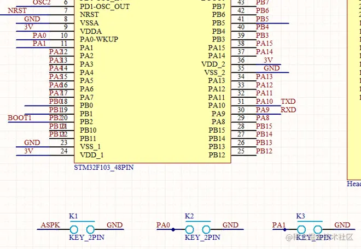
Task: Select the VDD_2 pin name
Action: [x=213, y=64]
